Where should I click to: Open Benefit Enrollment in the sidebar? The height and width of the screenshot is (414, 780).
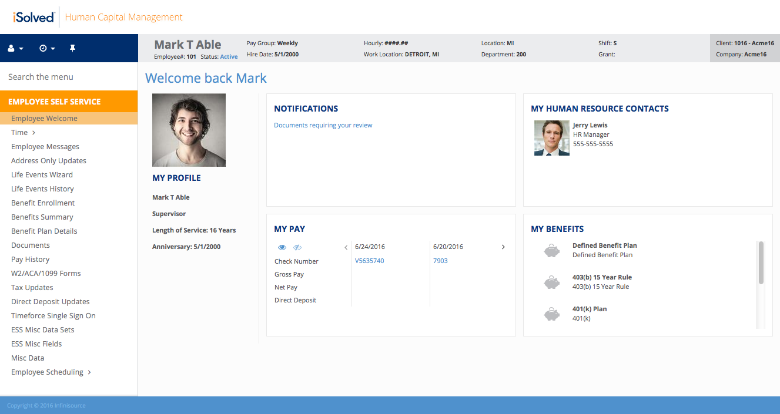point(43,203)
